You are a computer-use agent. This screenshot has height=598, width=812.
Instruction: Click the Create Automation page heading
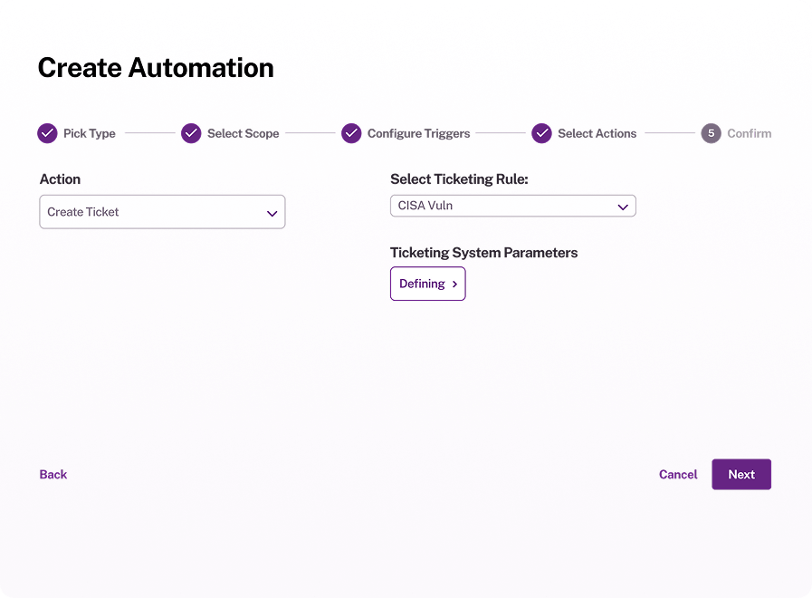pos(156,68)
